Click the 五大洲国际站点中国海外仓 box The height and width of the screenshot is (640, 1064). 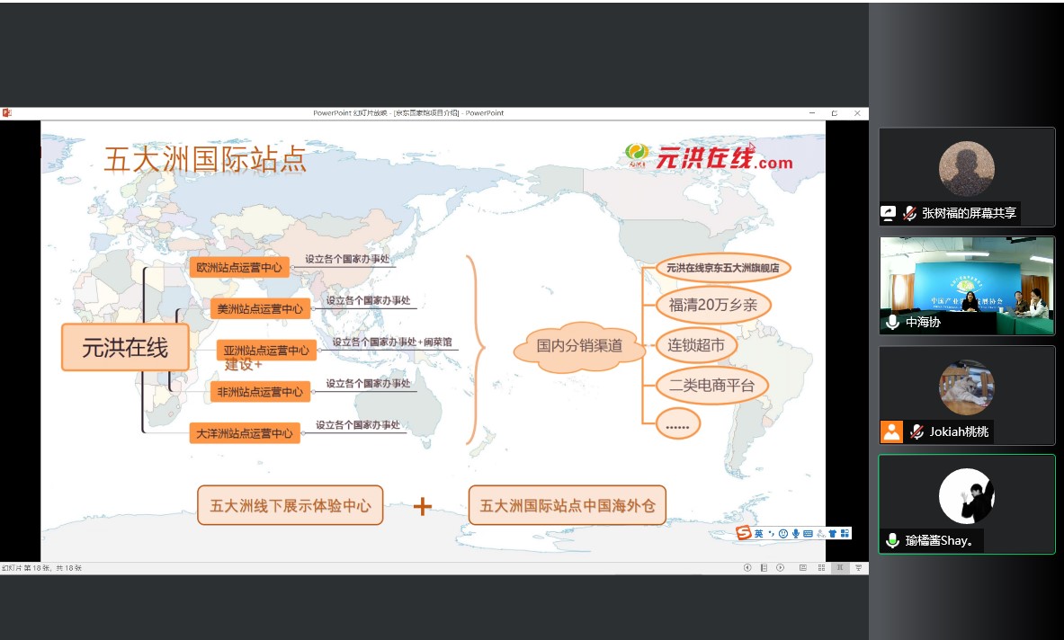click(568, 505)
